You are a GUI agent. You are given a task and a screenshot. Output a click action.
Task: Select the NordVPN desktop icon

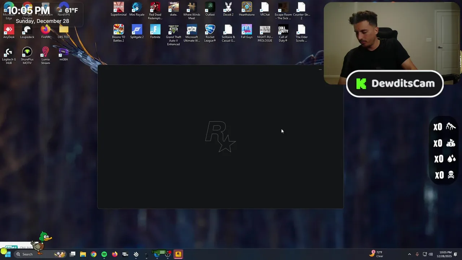pyautogui.click(x=64, y=9)
